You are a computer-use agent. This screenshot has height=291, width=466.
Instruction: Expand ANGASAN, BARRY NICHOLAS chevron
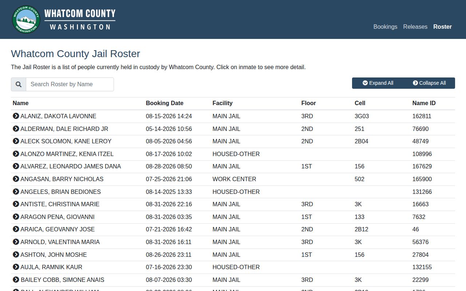(16, 179)
